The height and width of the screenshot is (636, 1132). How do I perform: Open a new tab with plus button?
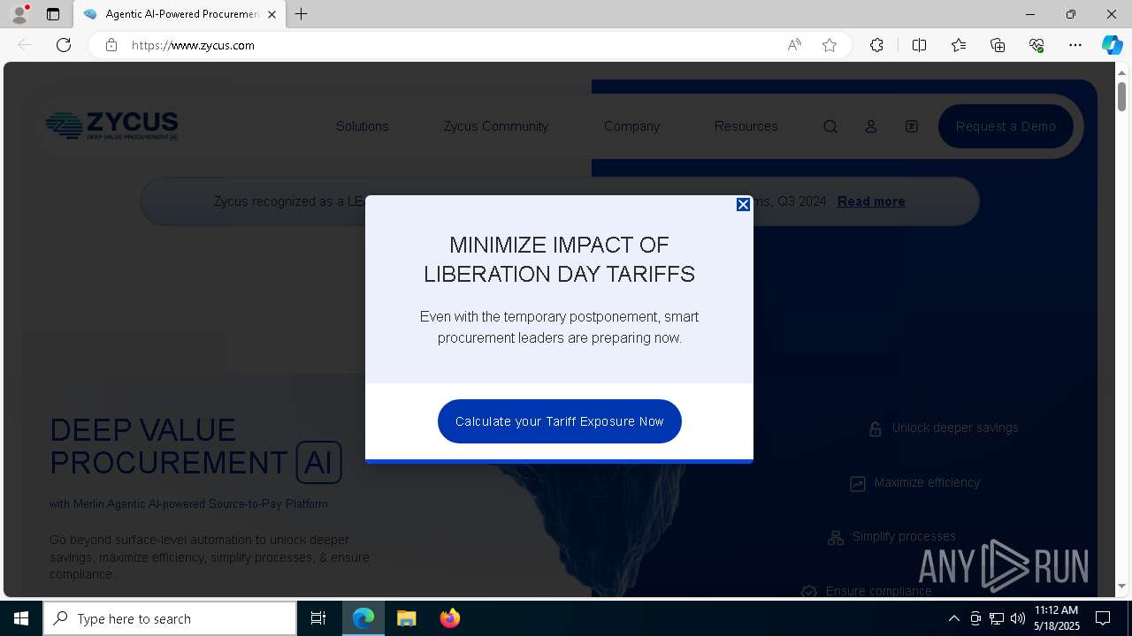[302, 14]
